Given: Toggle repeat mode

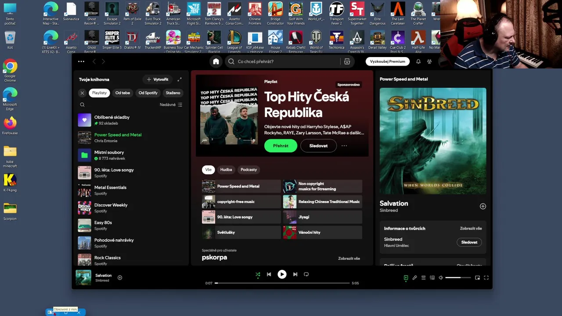Looking at the screenshot, I should click(306, 274).
